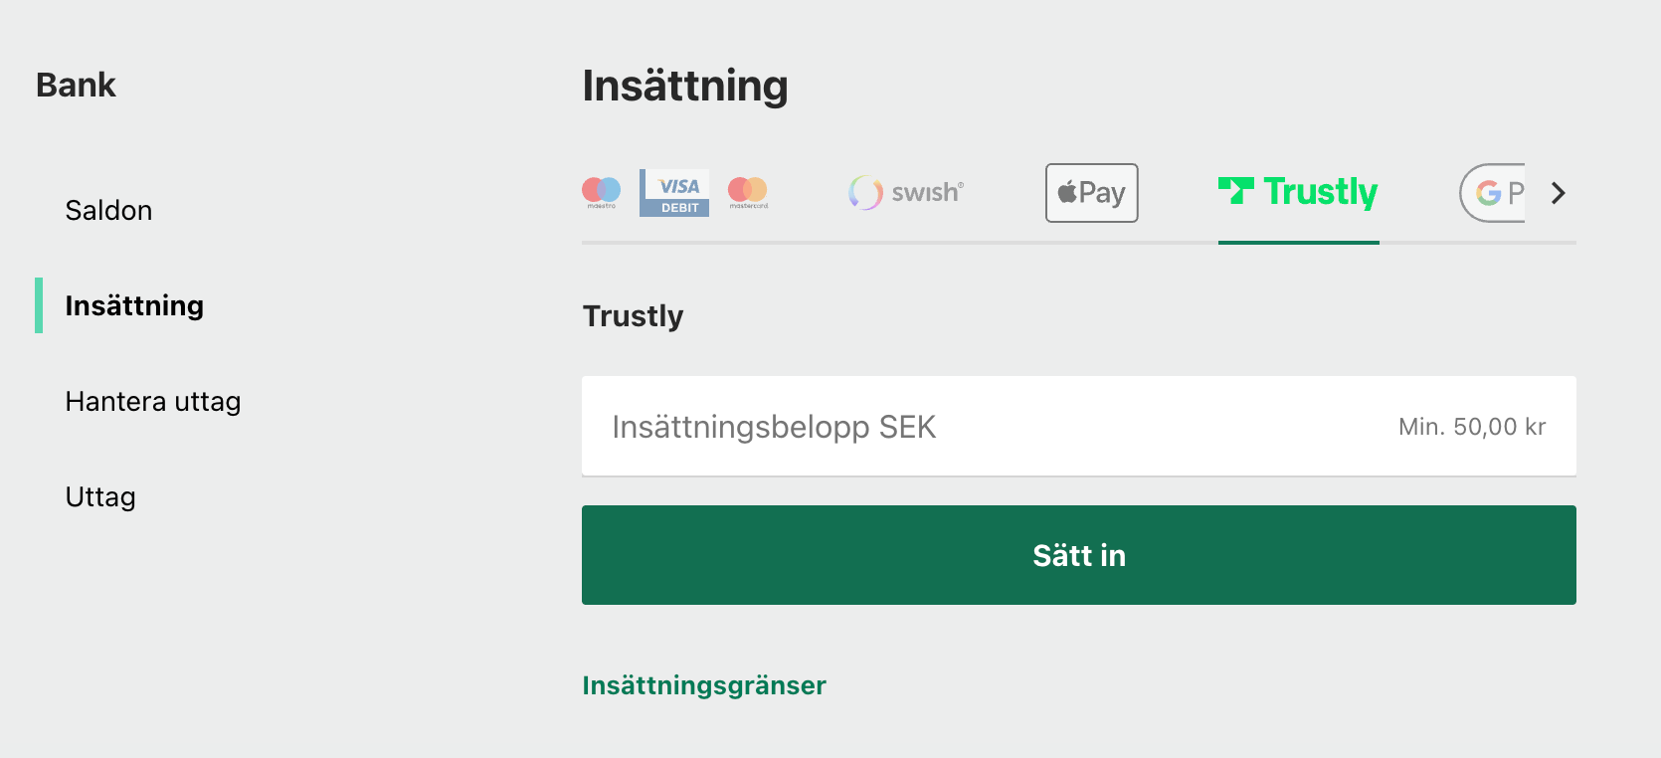Choose Apple Pay payment method
This screenshot has height=758, width=1661.
1091,192
